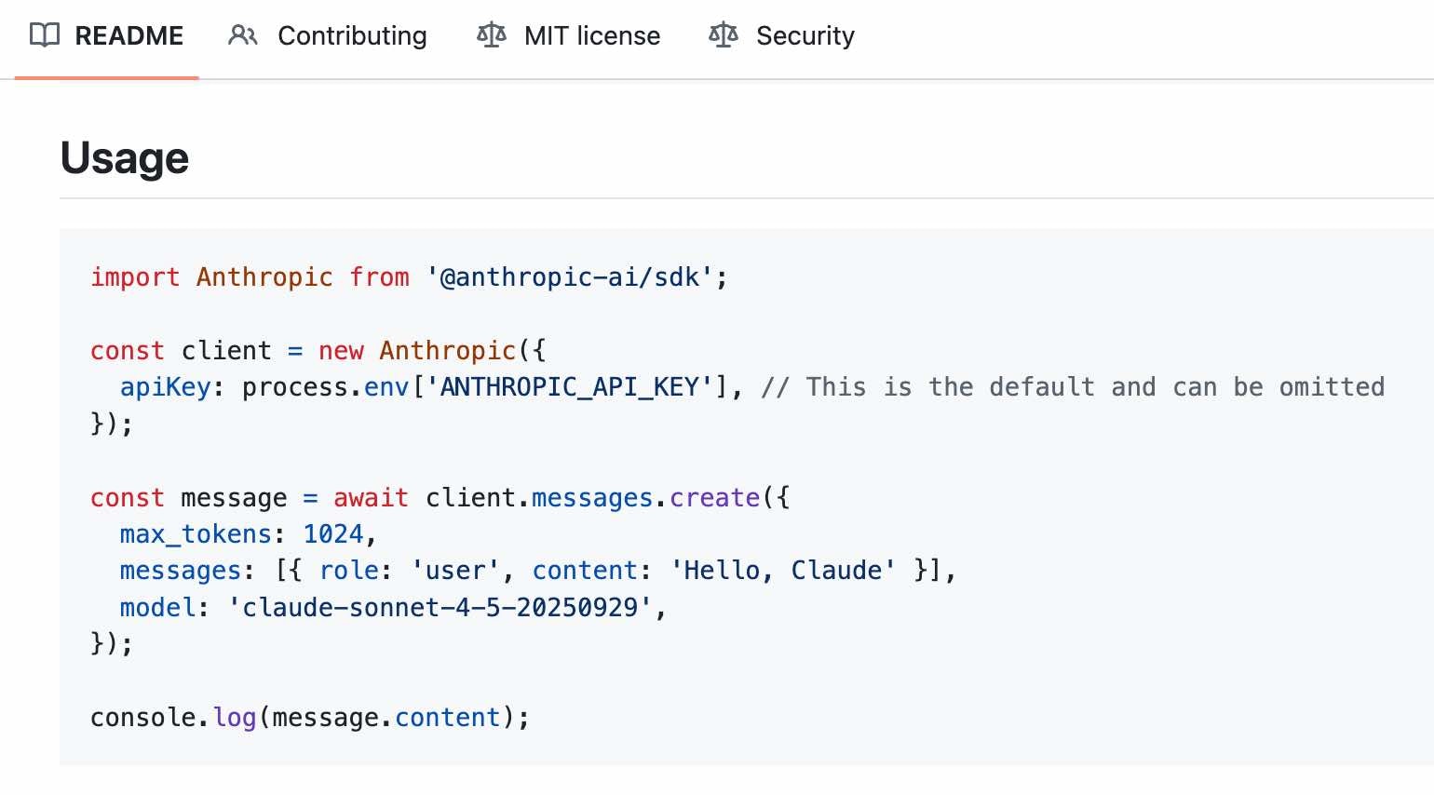The height and width of the screenshot is (795, 1434).
Task: Click the Usage section heading
Action: (x=125, y=157)
